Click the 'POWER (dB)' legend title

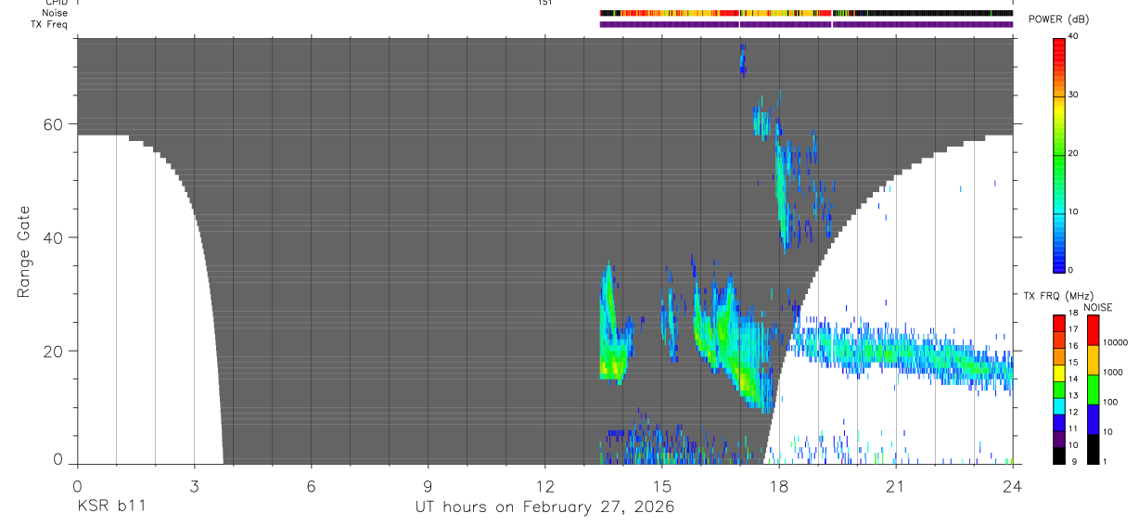1058,19
